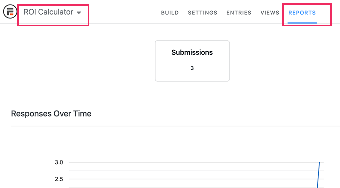Click the chart's peak data point
340x188 pixels.
319,162
